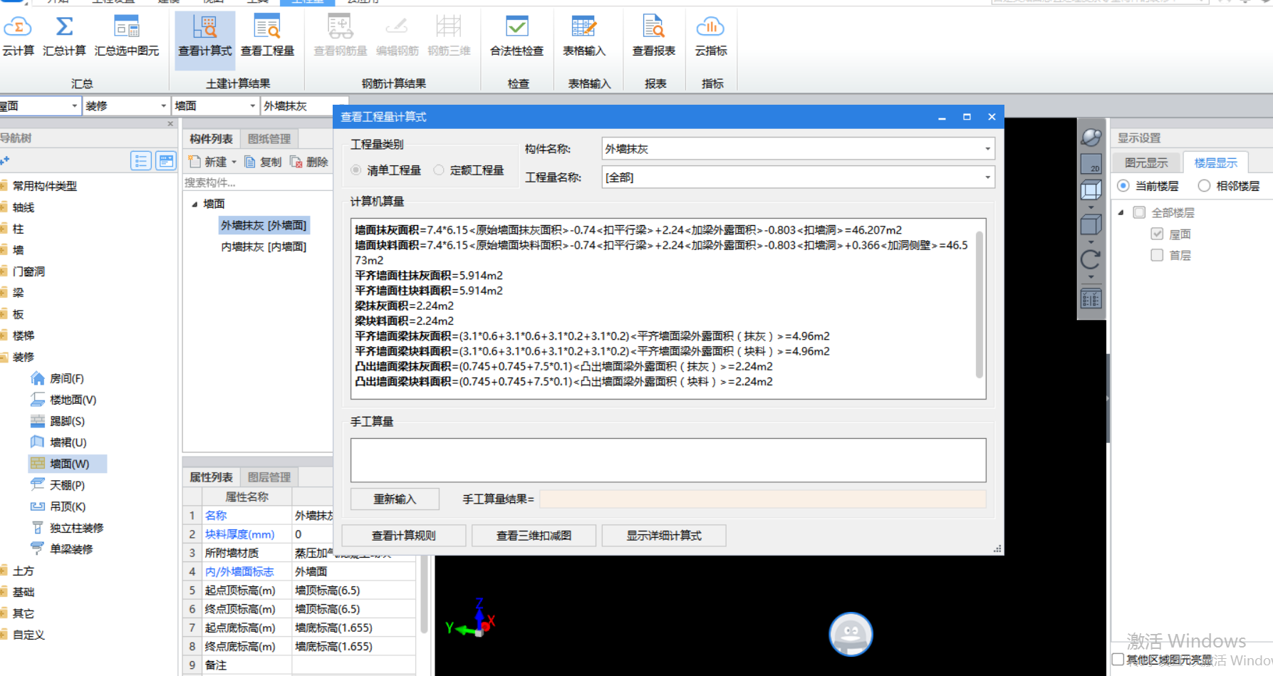The height and width of the screenshot is (676, 1273).
Task: Toggle 其他区域图元亮显 checkbox
Action: 1118,660
